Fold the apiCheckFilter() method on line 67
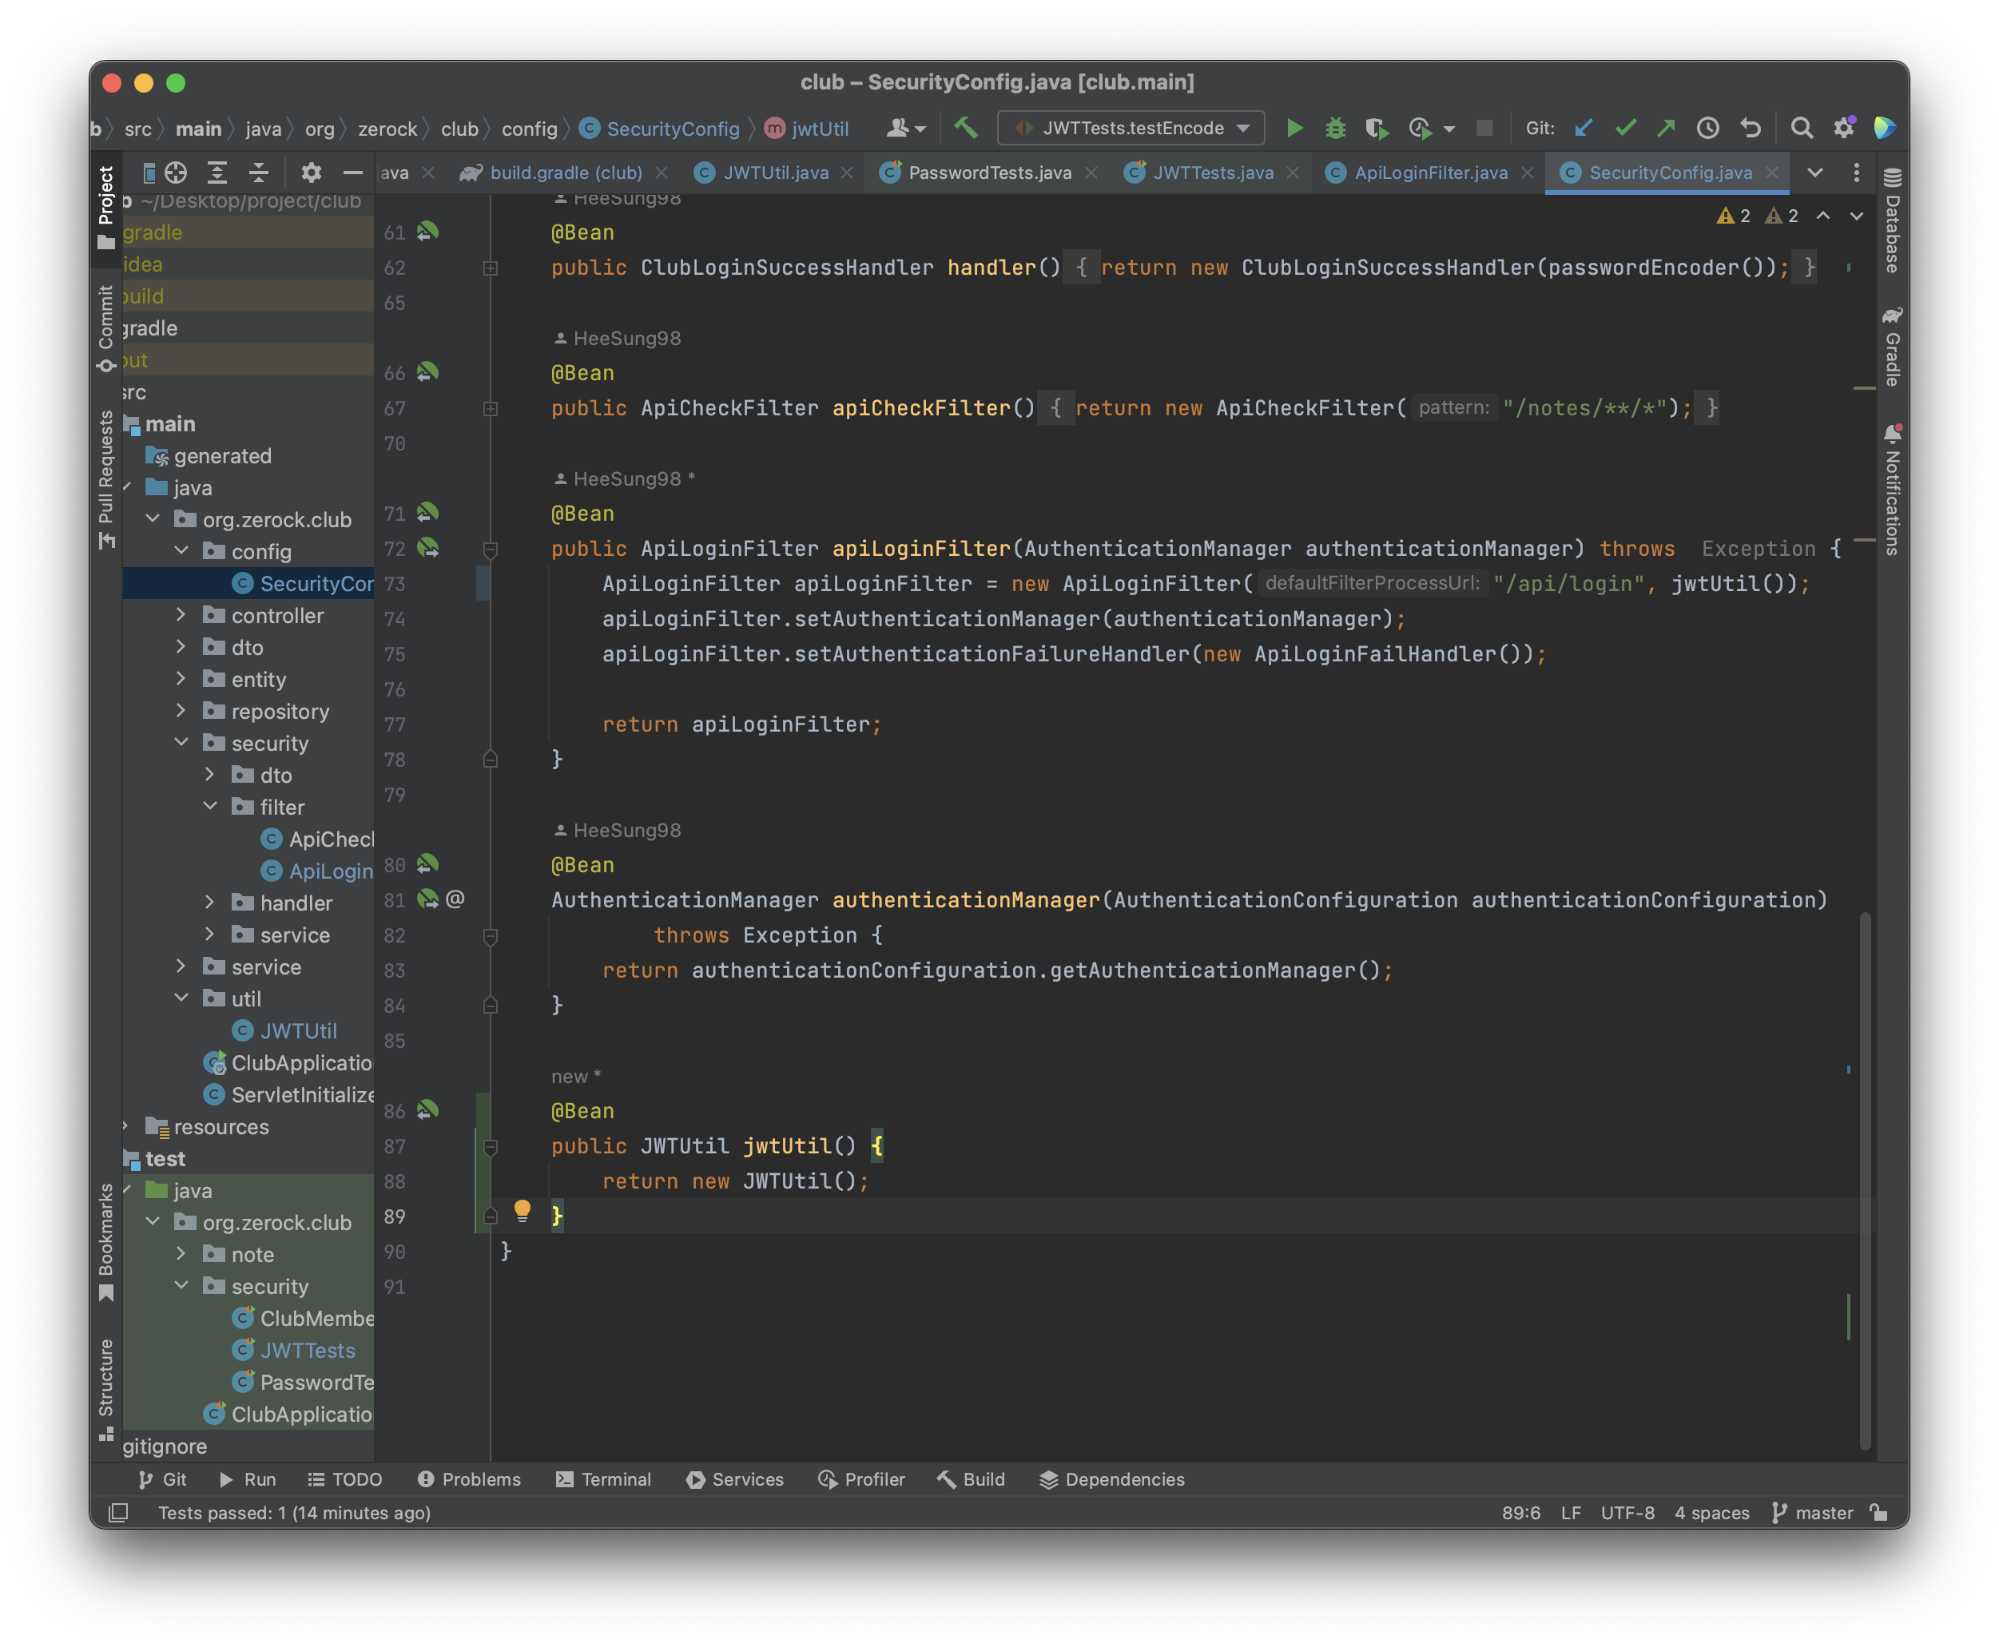 click(x=491, y=409)
